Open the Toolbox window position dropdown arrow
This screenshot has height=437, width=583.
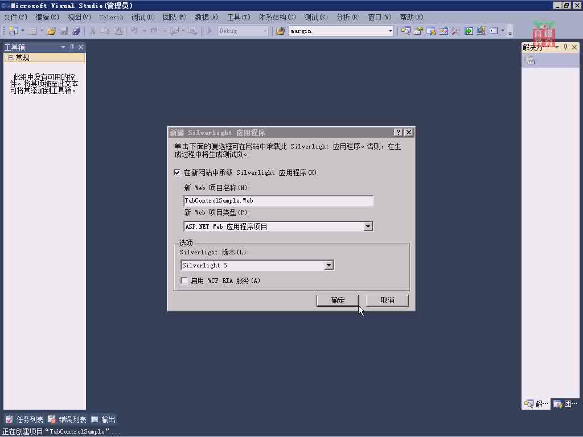point(63,47)
